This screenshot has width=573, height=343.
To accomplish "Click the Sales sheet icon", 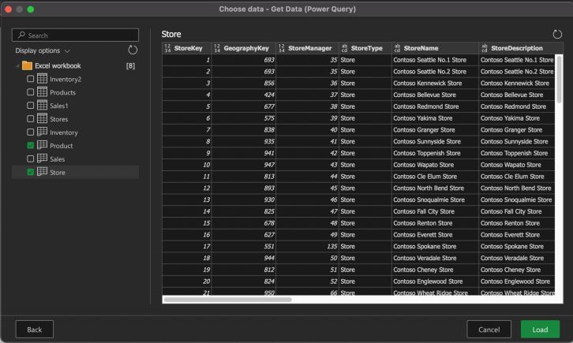I will 43,158.
